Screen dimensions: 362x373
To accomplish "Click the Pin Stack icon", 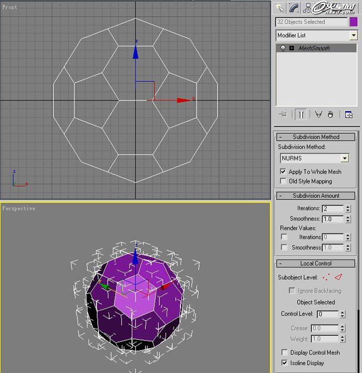I will [x=283, y=114].
